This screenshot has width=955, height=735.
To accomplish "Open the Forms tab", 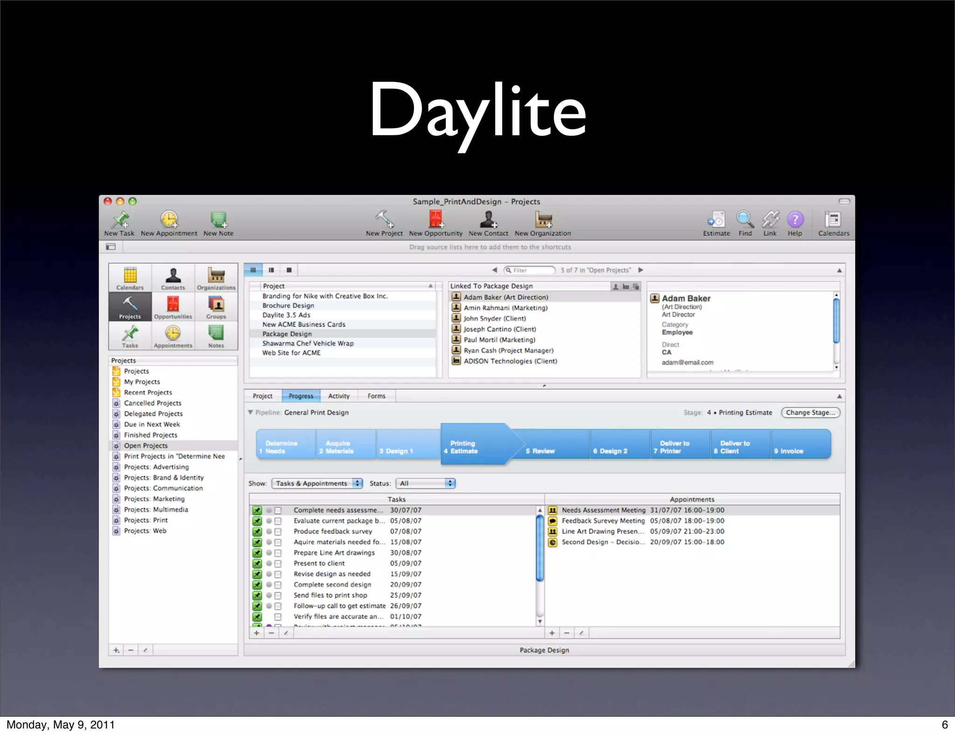I will pyautogui.click(x=376, y=396).
